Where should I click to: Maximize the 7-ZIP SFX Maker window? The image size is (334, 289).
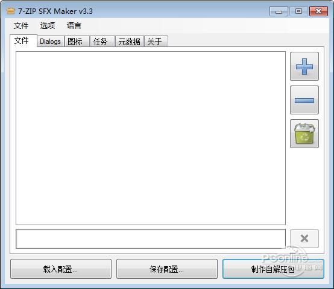298,11
